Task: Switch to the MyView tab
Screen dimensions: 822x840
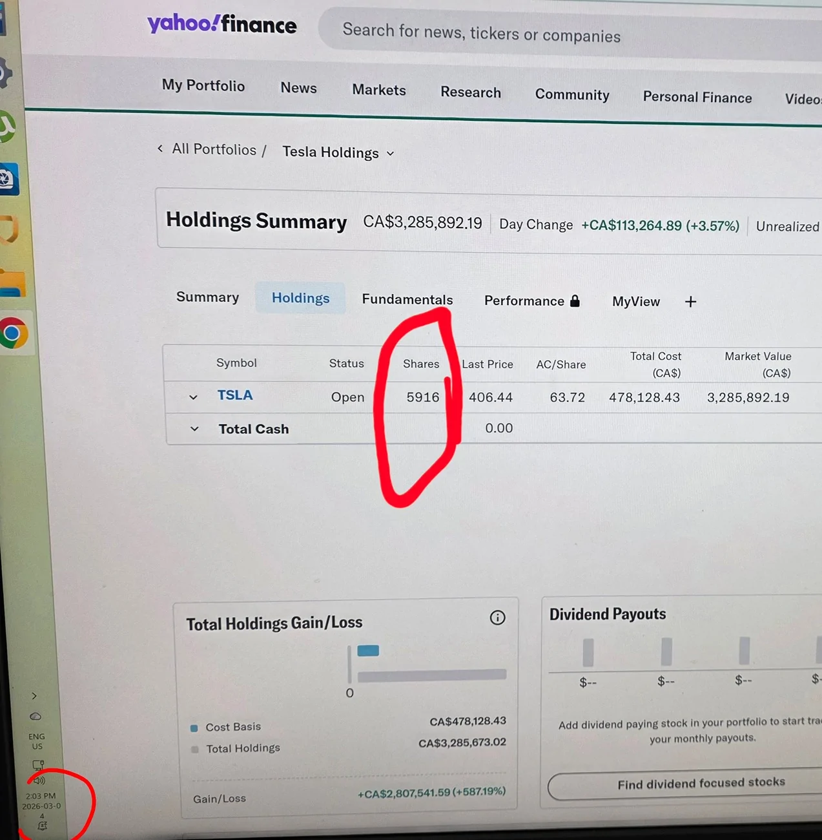Action: pyautogui.click(x=636, y=302)
